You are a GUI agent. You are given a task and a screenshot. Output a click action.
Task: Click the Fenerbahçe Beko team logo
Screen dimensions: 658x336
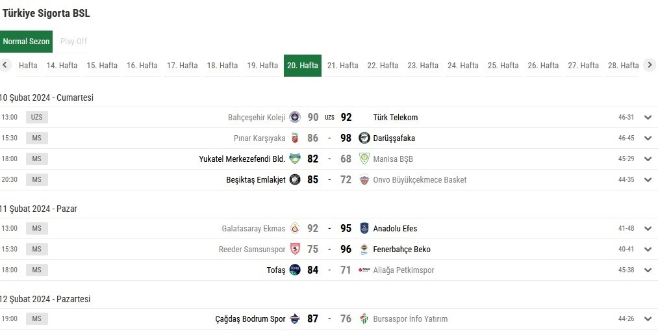click(x=364, y=249)
